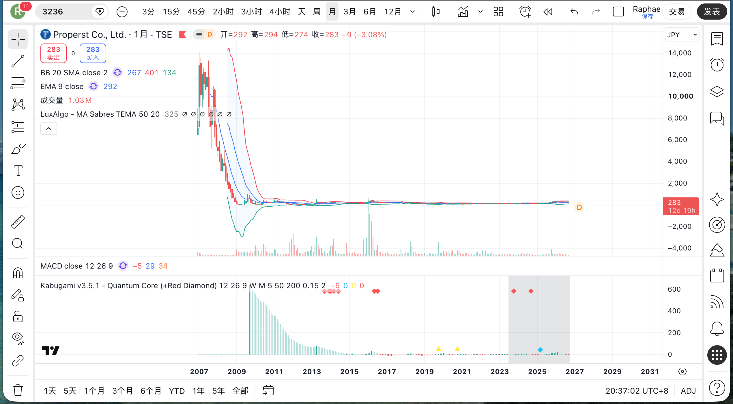Open go to date calendar icon
Viewport: 733px width, 404px height.
[268, 391]
